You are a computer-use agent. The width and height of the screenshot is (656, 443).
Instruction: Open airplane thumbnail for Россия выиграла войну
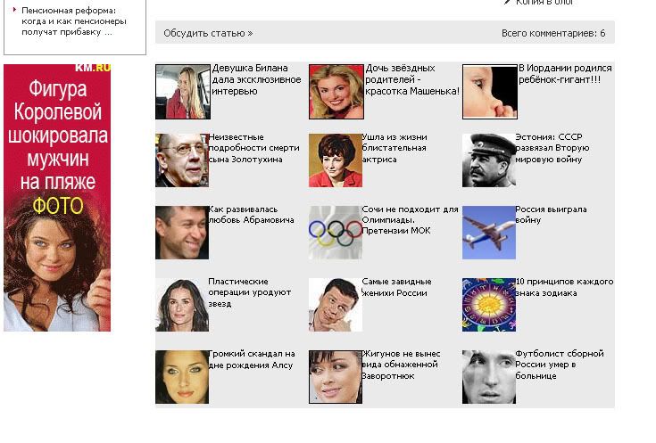pyautogui.click(x=489, y=233)
